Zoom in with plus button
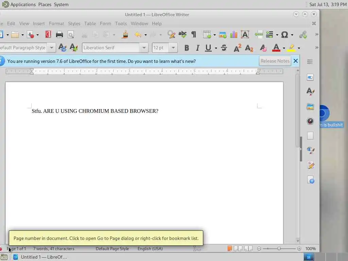The image size is (348, 261). 299,248
